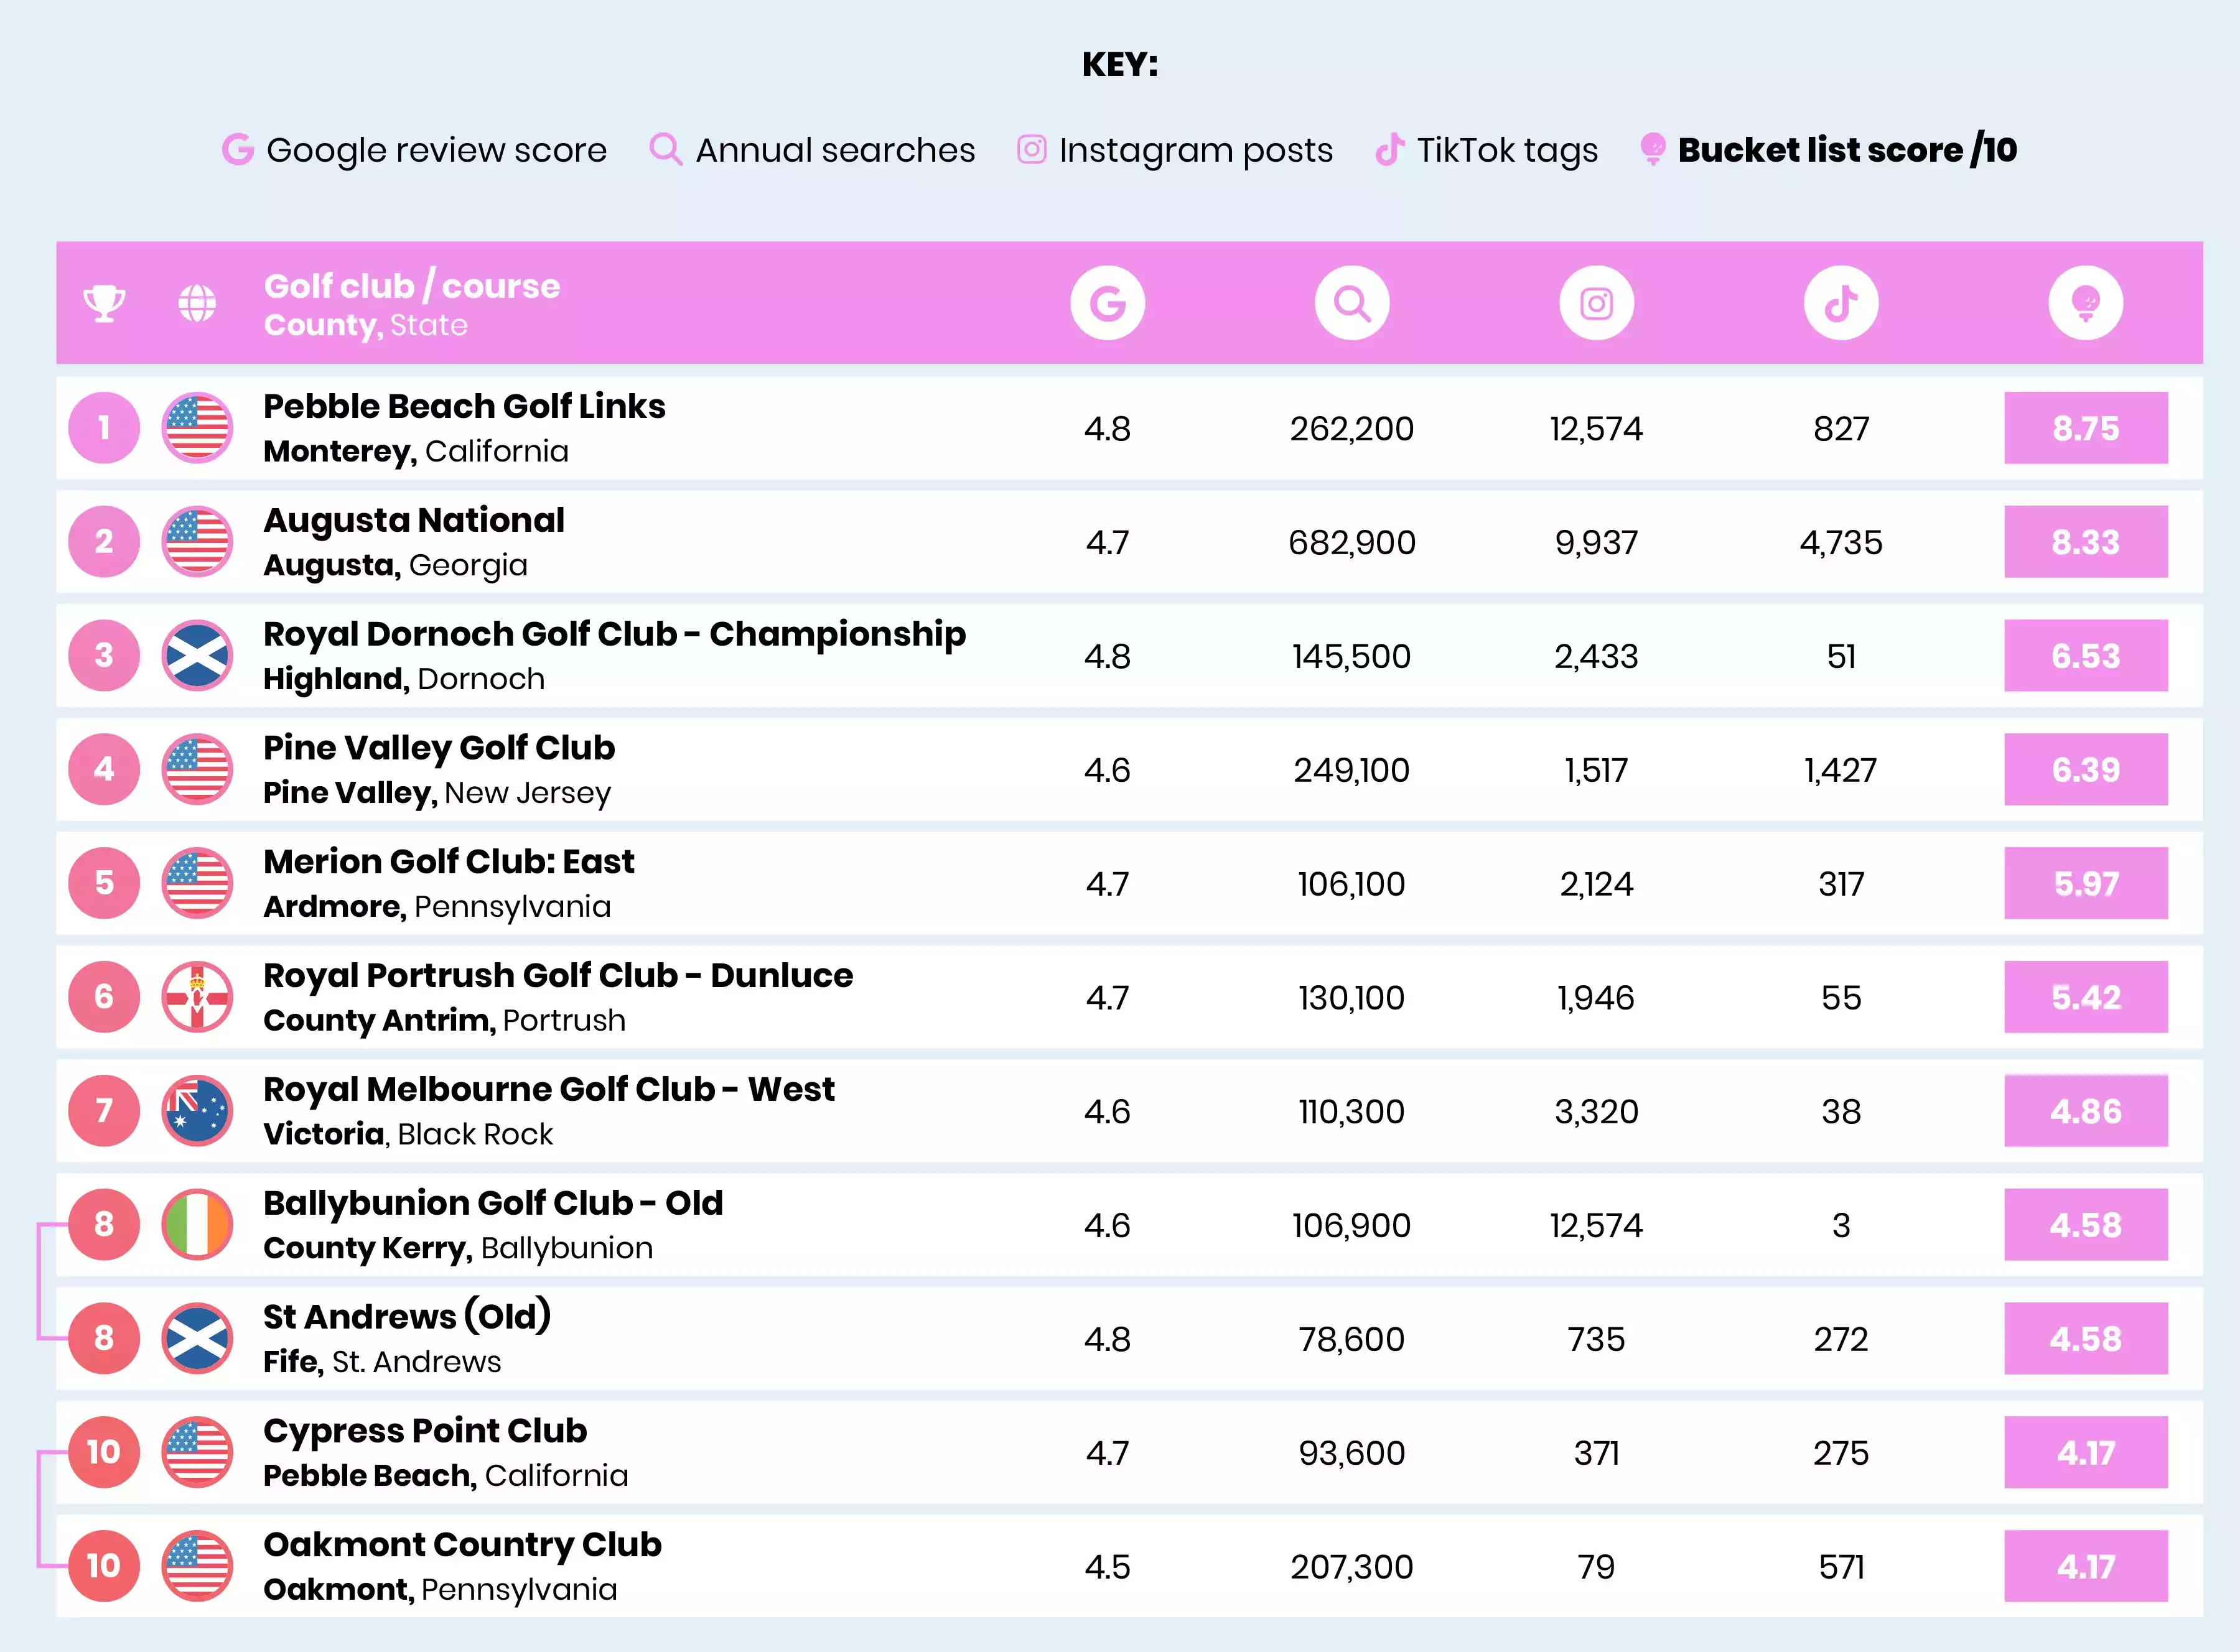The height and width of the screenshot is (1652, 2240).
Task: Click the 4,735 TikTok tags value
Action: tap(1841, 543)
